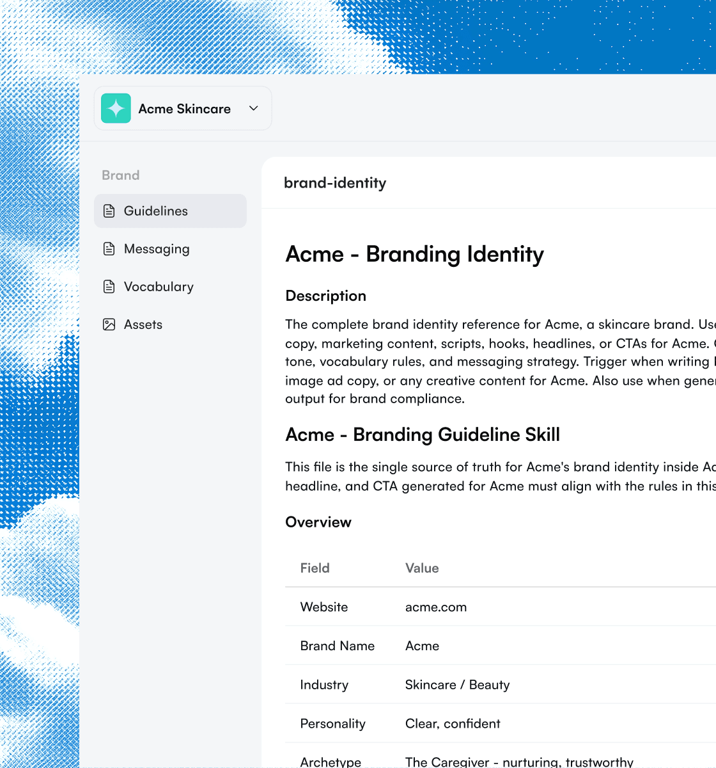Expand the Acme Skincare brand dropdown chevron
The height and width of the screenshot is (768, 716).
coord(254,108)
